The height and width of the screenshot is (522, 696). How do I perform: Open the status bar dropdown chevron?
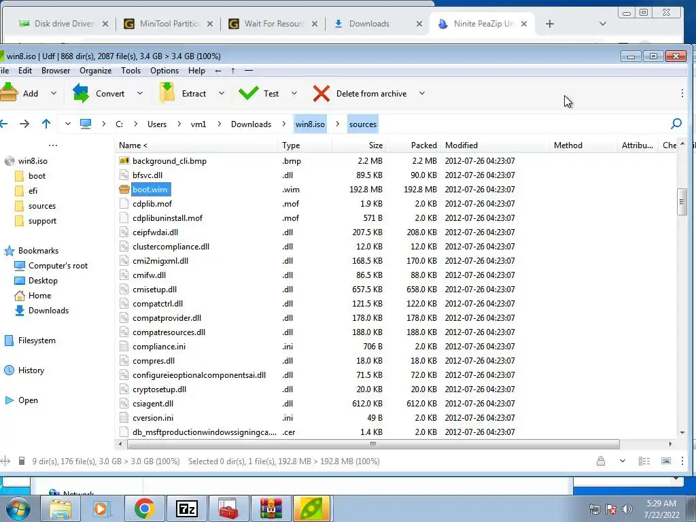coord(623,462)
